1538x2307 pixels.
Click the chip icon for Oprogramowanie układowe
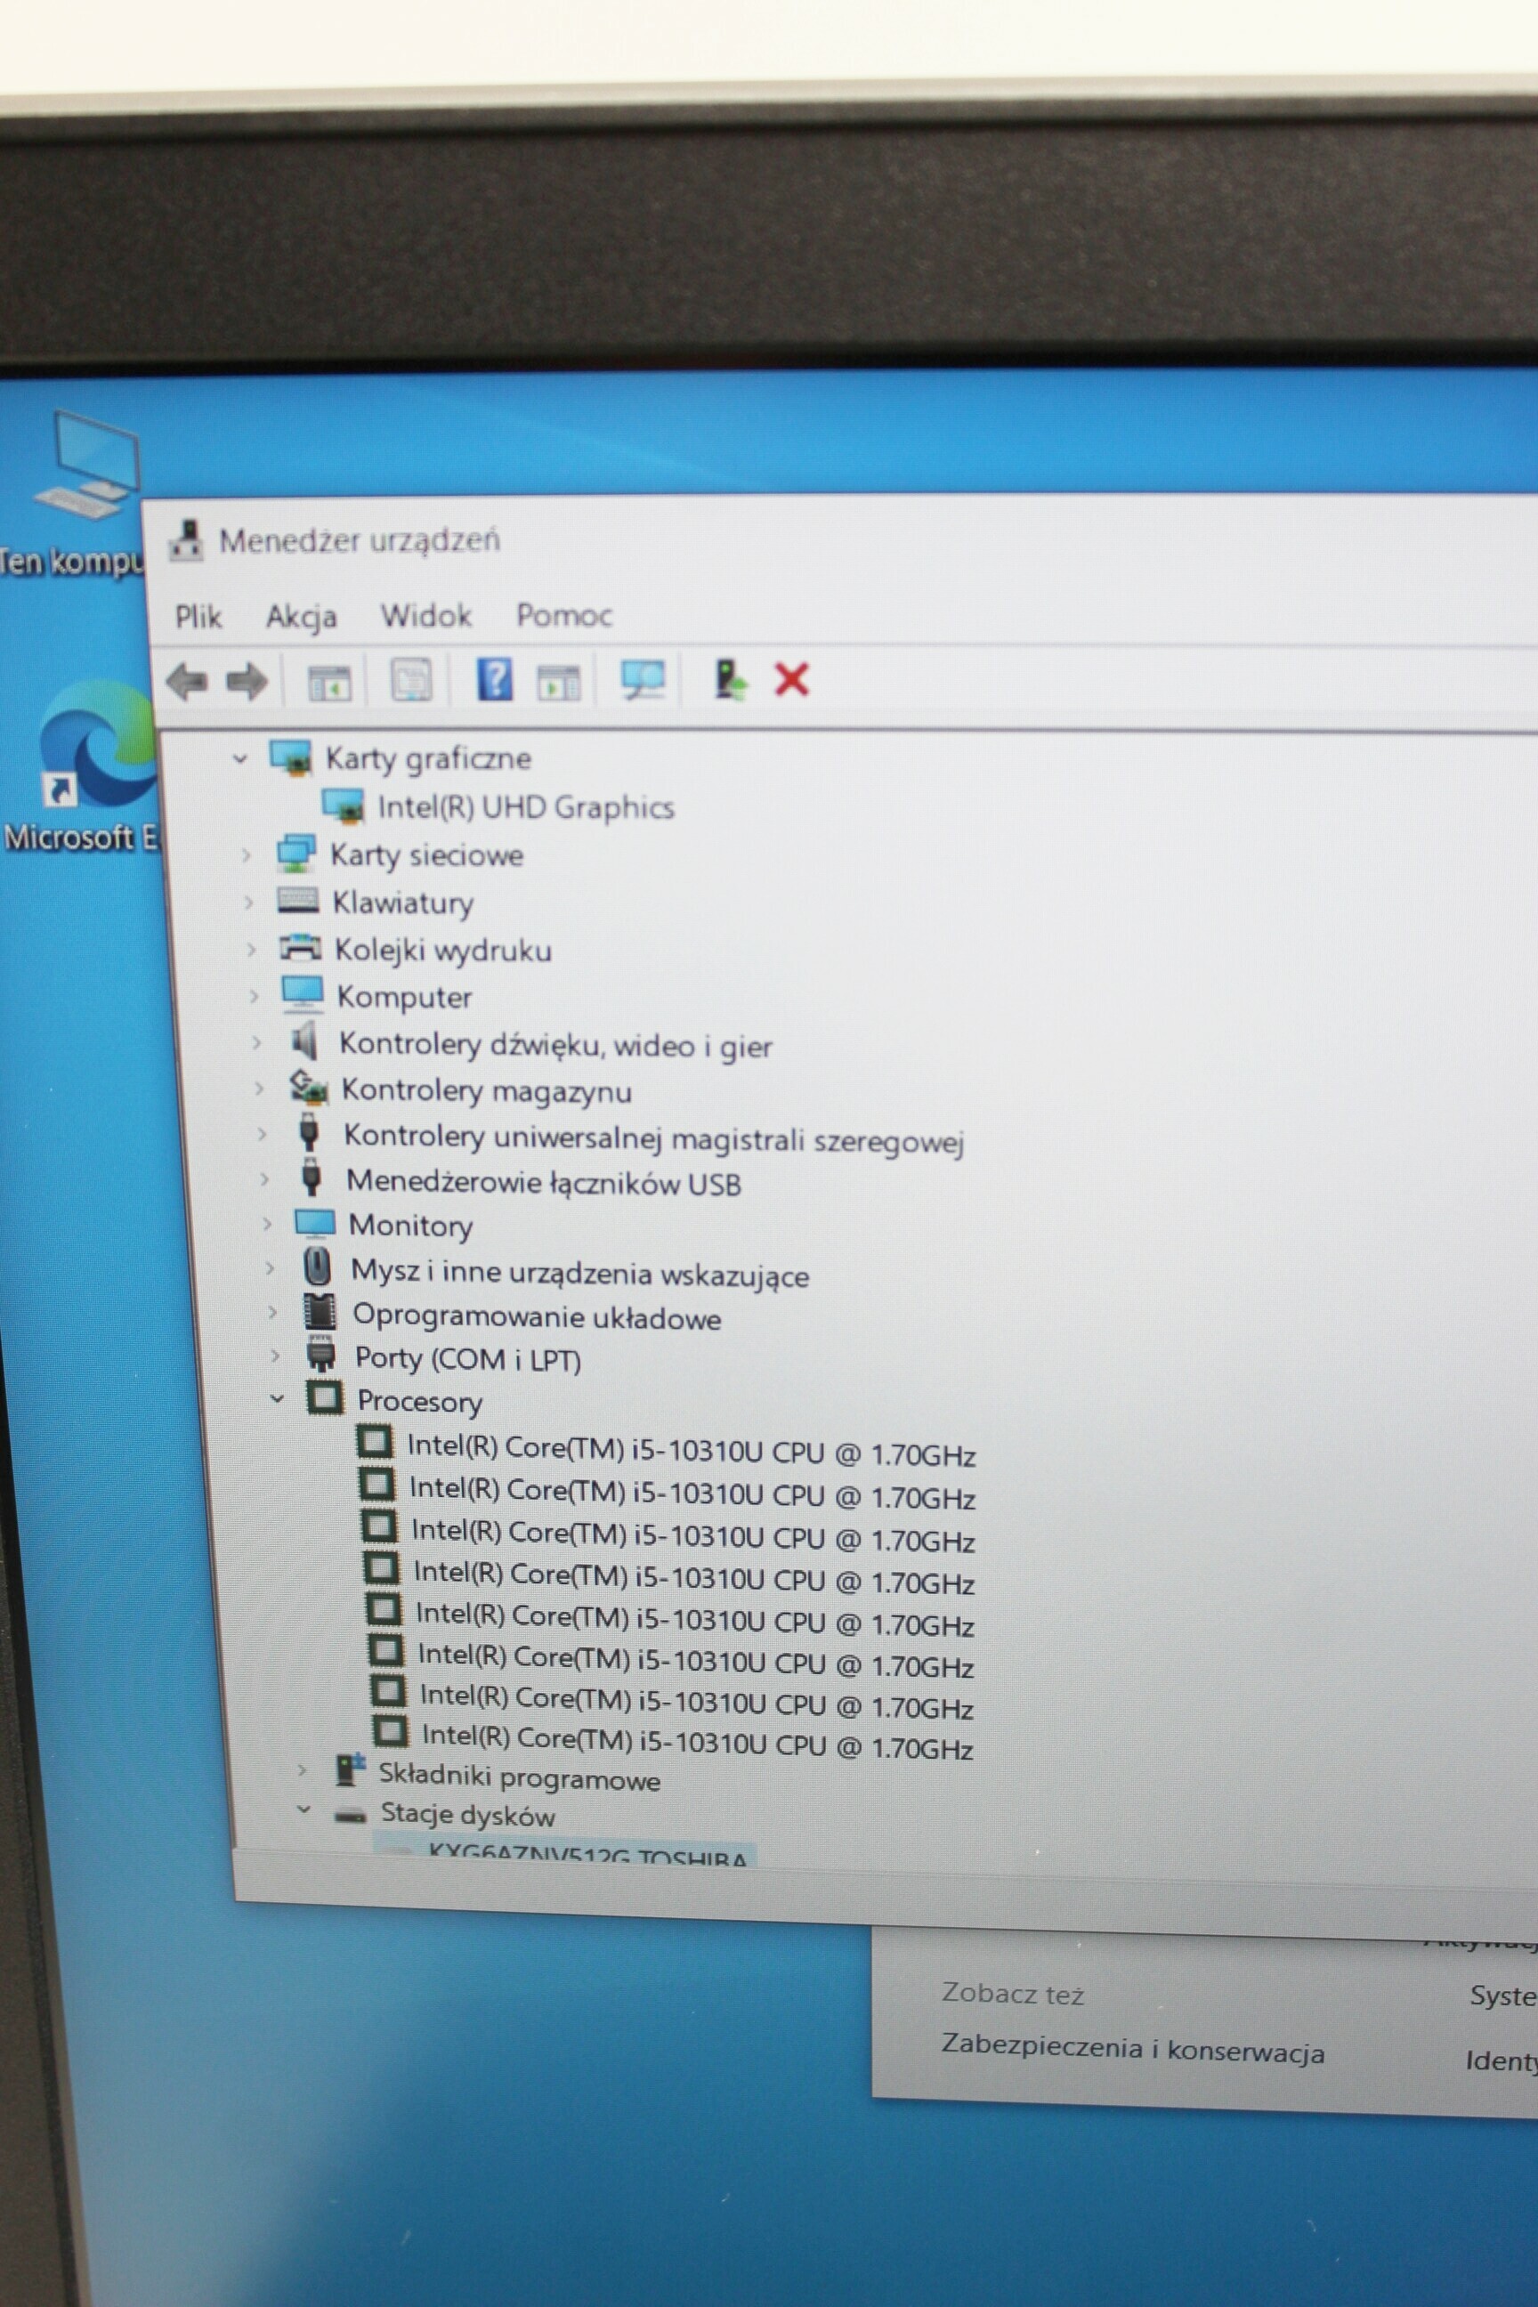tap(319, 1311)
